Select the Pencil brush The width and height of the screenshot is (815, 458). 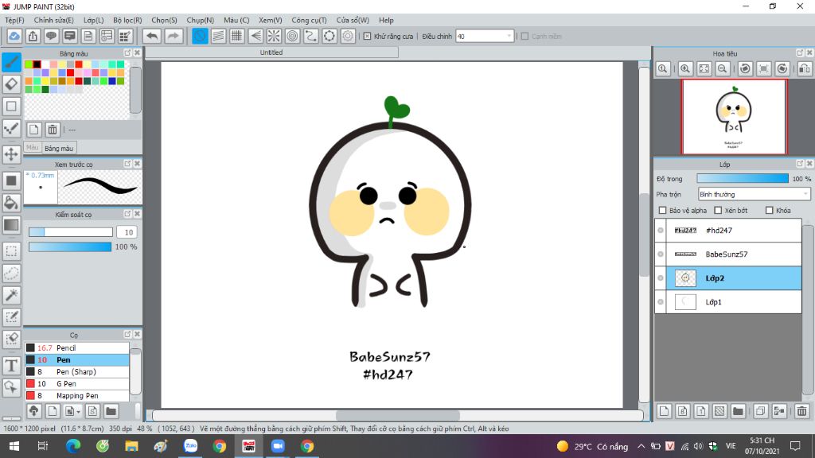coord(77,348)
